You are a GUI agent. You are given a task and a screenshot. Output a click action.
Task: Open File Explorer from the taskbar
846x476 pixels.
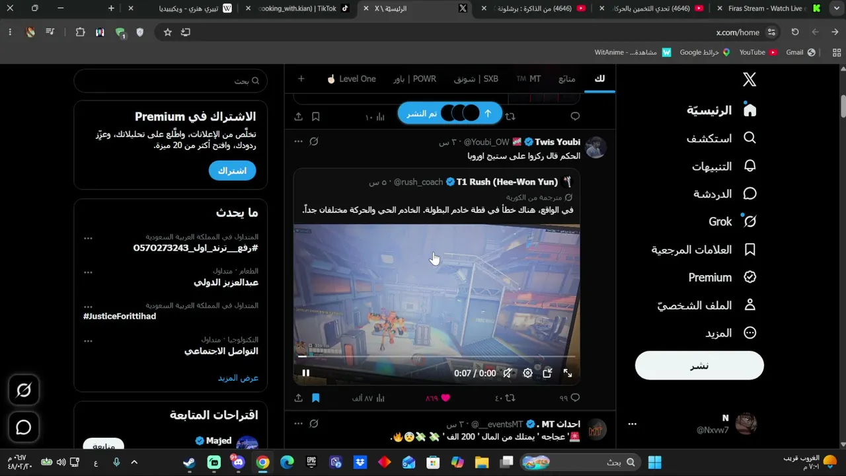tap(482, 462)
